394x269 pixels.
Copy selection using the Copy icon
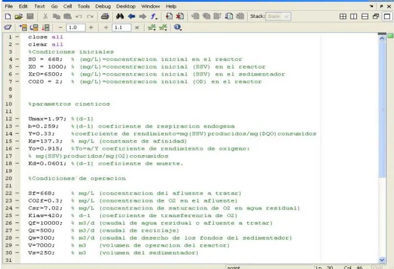[56, 17]
